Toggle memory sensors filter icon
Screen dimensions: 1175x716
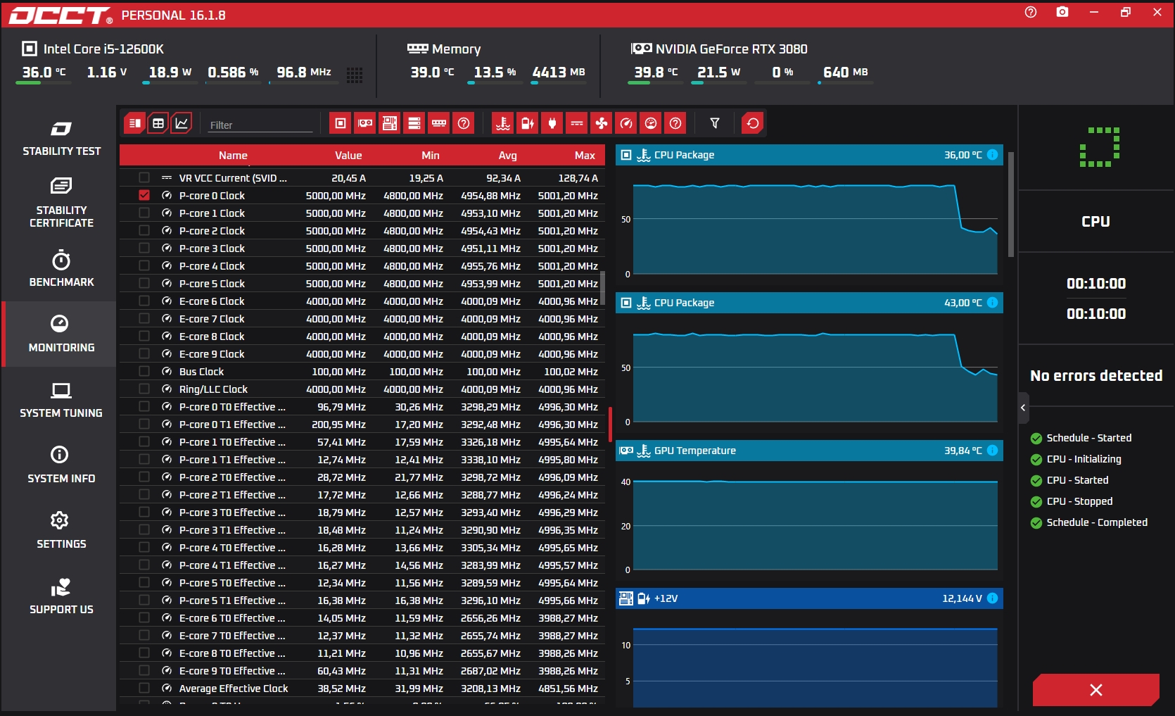coord(439,123)
